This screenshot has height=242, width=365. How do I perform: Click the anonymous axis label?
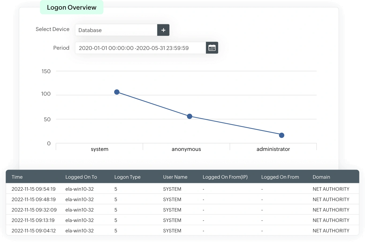186,149
